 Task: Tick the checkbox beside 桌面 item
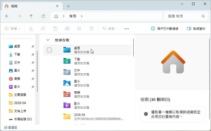49,50
